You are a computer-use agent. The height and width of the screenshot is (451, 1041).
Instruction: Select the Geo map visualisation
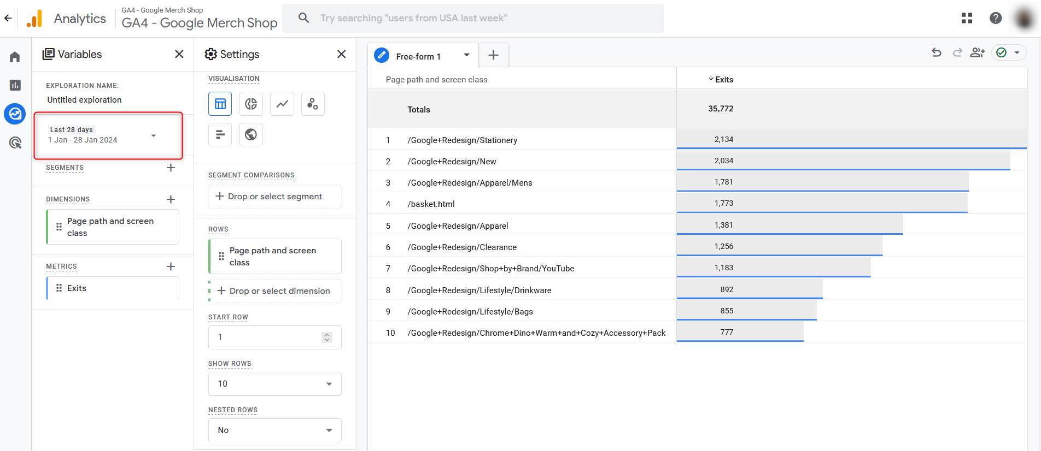(x=251, y=134)
